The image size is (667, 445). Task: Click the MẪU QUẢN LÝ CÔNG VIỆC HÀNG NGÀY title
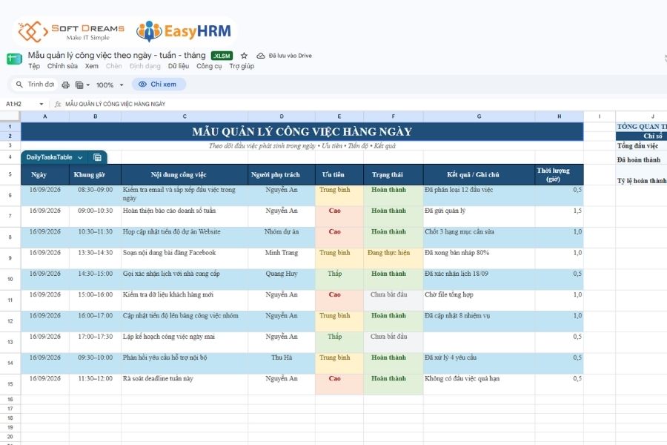point(302,131)
